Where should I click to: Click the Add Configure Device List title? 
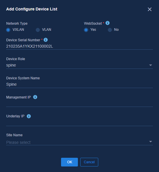pyautogui.click(x=32, y=9)
